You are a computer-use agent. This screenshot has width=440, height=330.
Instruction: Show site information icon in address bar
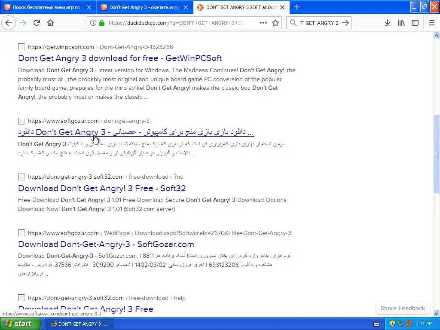coord(93,23)
